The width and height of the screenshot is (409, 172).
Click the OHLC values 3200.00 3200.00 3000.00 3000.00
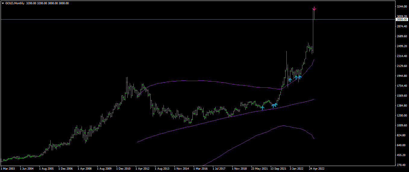click(48, 3)
